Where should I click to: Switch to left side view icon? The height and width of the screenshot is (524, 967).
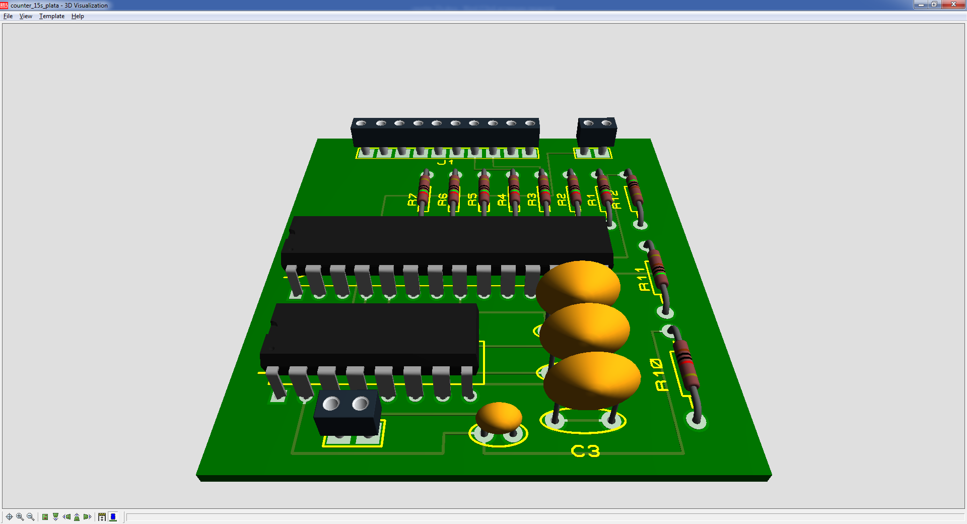pyautogui.click(x=66, y=516)
